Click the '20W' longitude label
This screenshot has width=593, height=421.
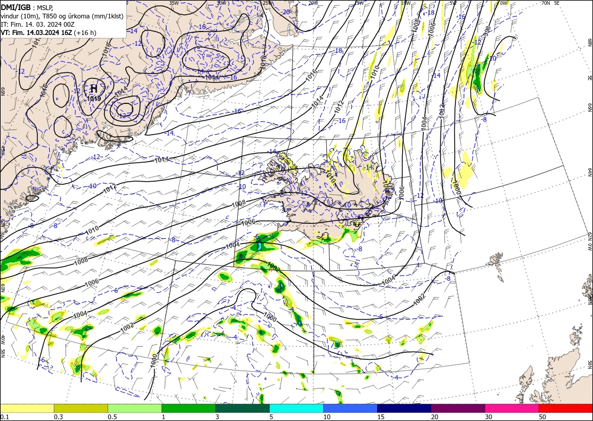[313, 3]
